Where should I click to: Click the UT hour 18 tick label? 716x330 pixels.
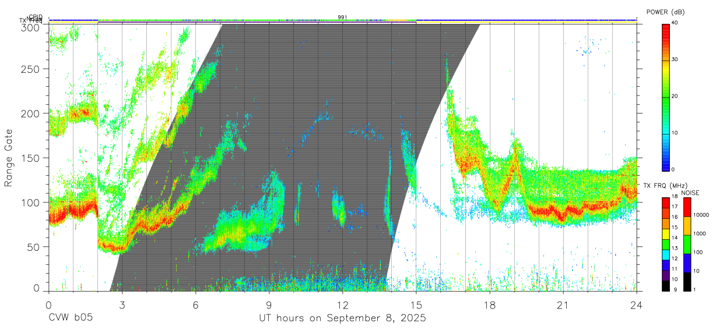click(489, 304)
